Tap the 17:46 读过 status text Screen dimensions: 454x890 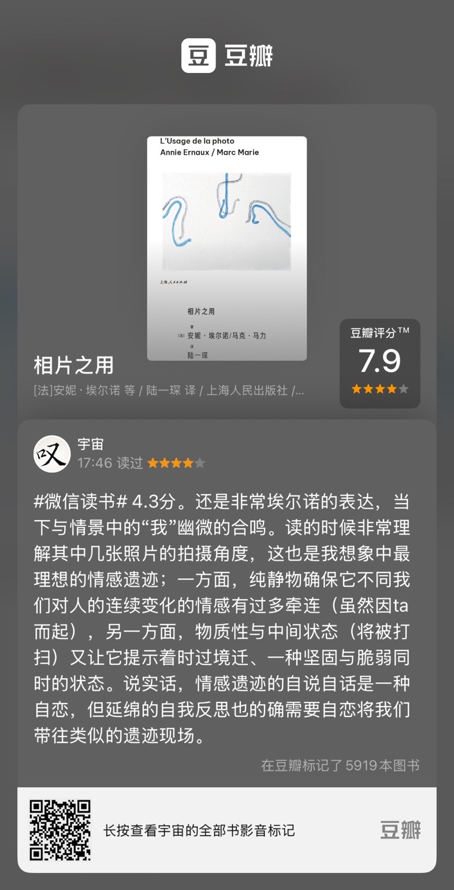click(x=110, y=463)
